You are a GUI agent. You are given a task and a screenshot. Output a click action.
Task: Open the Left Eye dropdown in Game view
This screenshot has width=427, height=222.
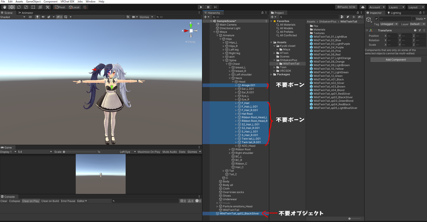tap(128, 152)
